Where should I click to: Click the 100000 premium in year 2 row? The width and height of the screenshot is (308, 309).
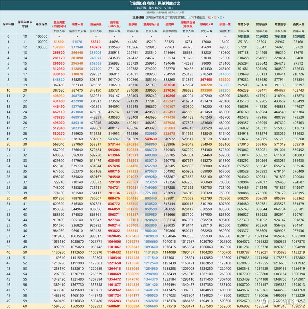(x=42, y=47)
